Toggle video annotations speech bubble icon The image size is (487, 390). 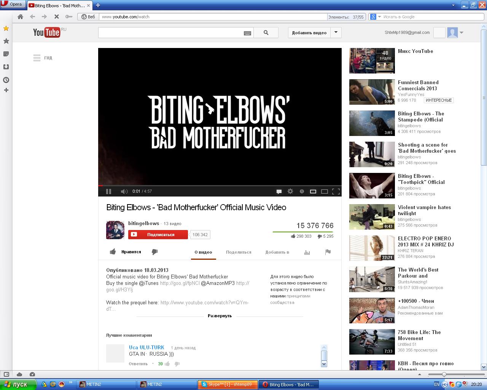click(x=279, y=191)
